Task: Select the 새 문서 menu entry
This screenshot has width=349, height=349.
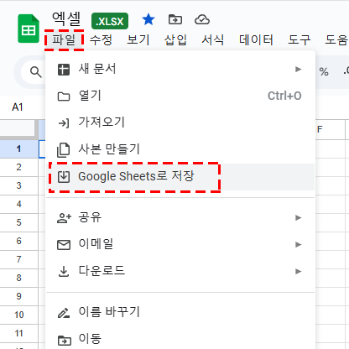Action: pyautogui.click(x=180, y=69)
